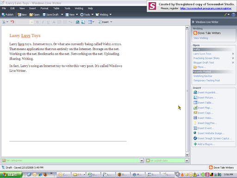Open the Tools toolbar dropdown
Viewport: 237px width, 178px height.
(87, 14)
